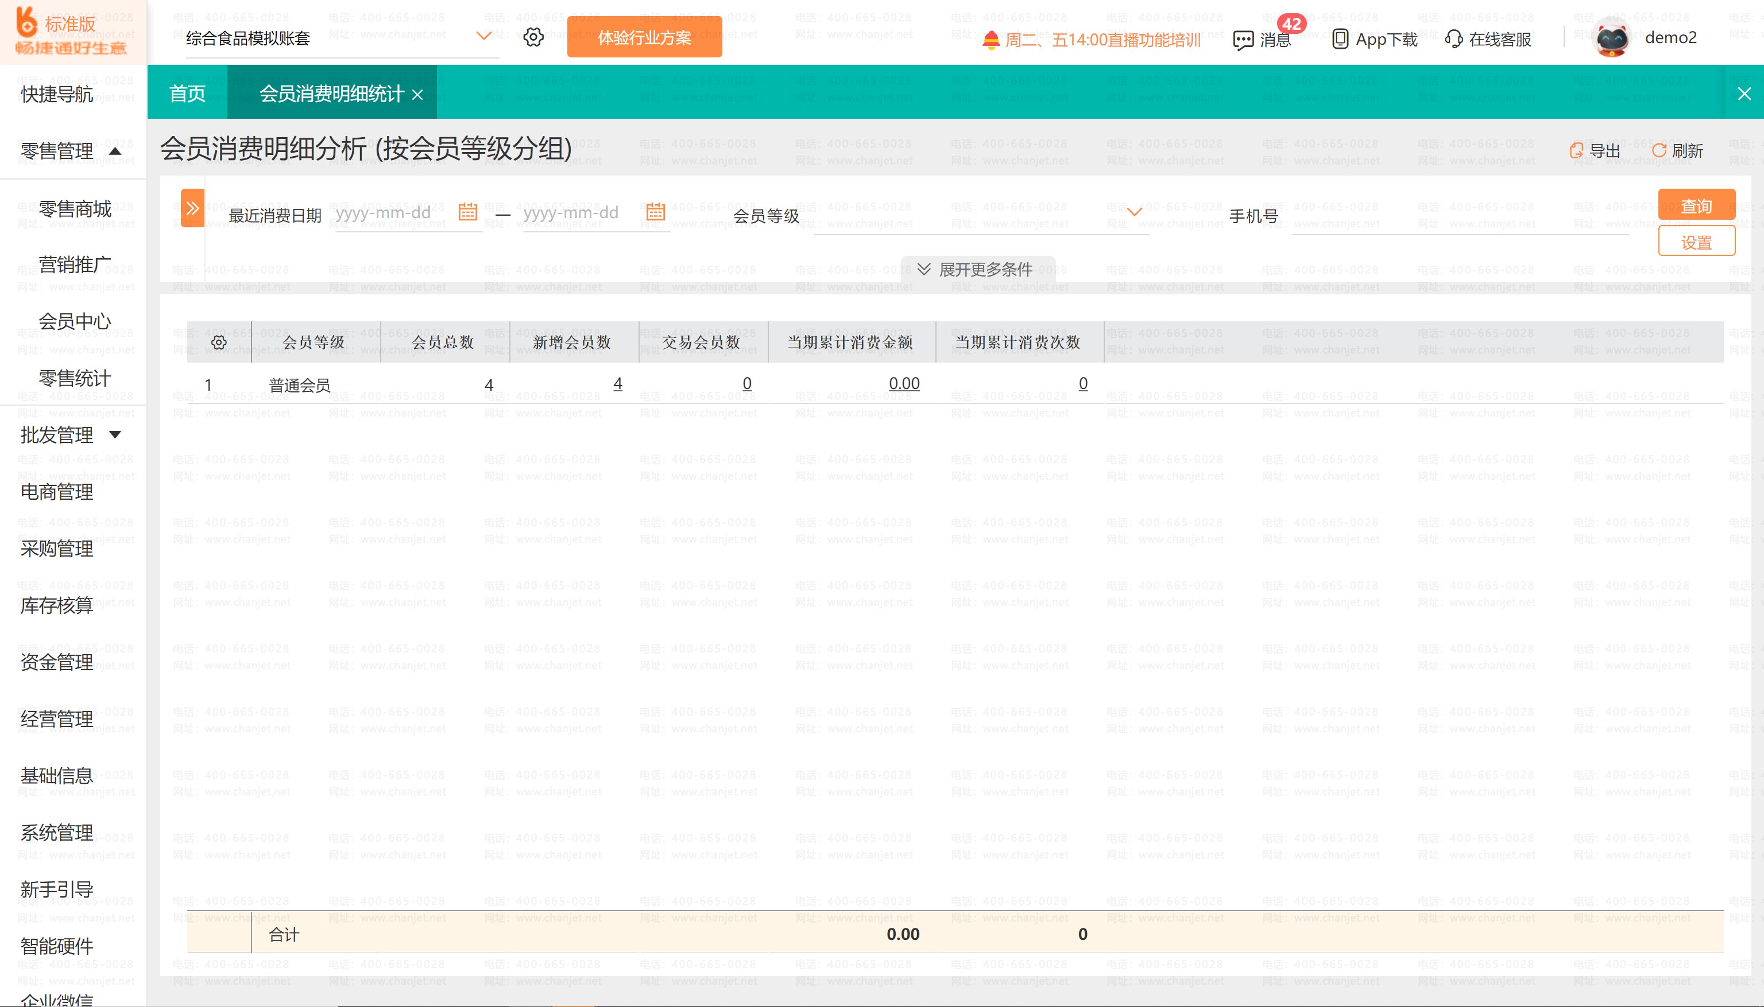Open the 会员等级 dropdown filter
The height and width of the screenshot is (1007, 1764).
point(1134,212)
